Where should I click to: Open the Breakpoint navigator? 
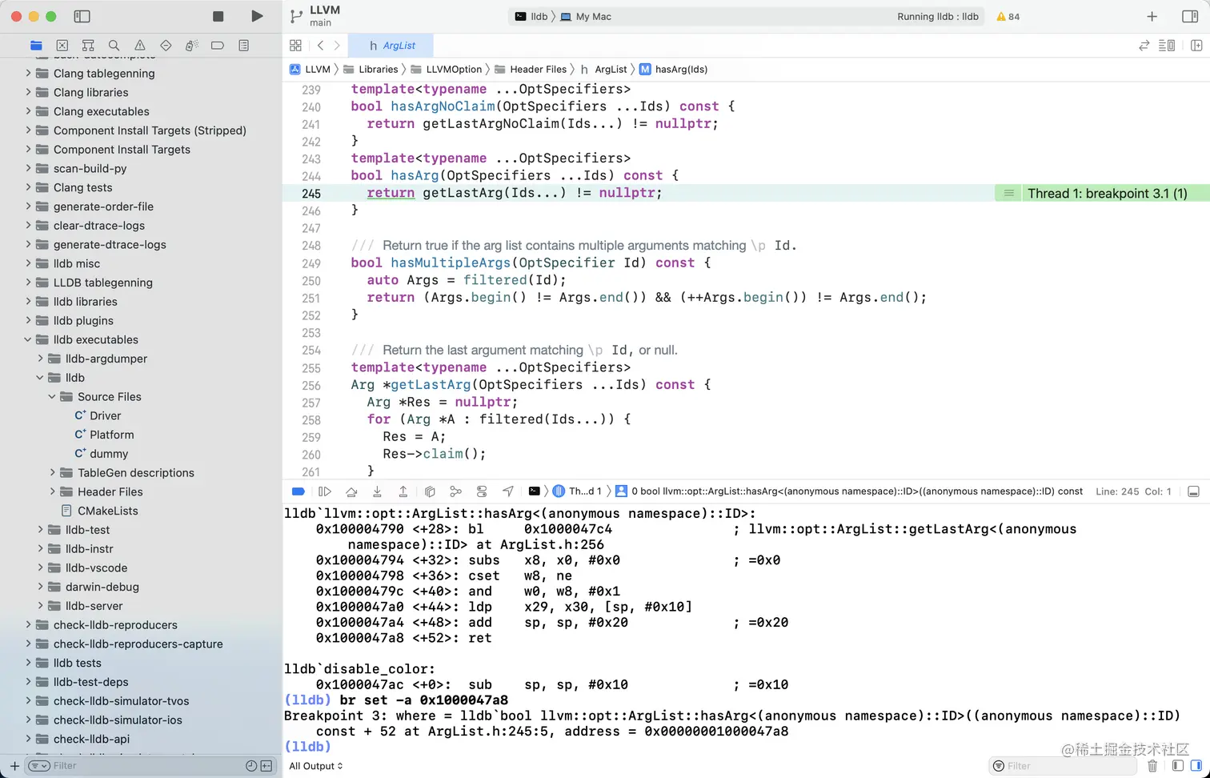(218, 46)
